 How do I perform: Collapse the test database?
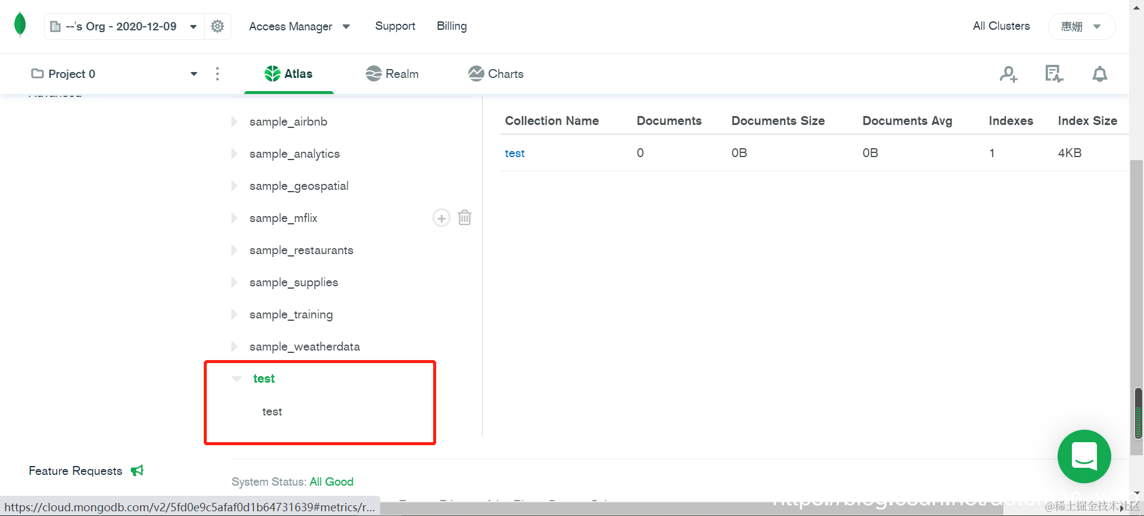[237, 379]
